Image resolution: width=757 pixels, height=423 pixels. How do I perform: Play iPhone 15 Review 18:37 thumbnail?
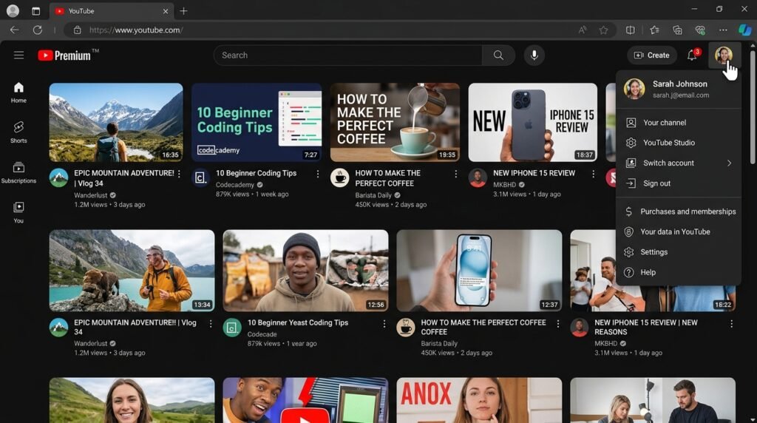click(532, 122)
